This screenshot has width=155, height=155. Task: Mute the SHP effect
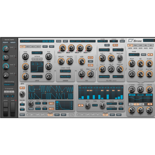130,48
